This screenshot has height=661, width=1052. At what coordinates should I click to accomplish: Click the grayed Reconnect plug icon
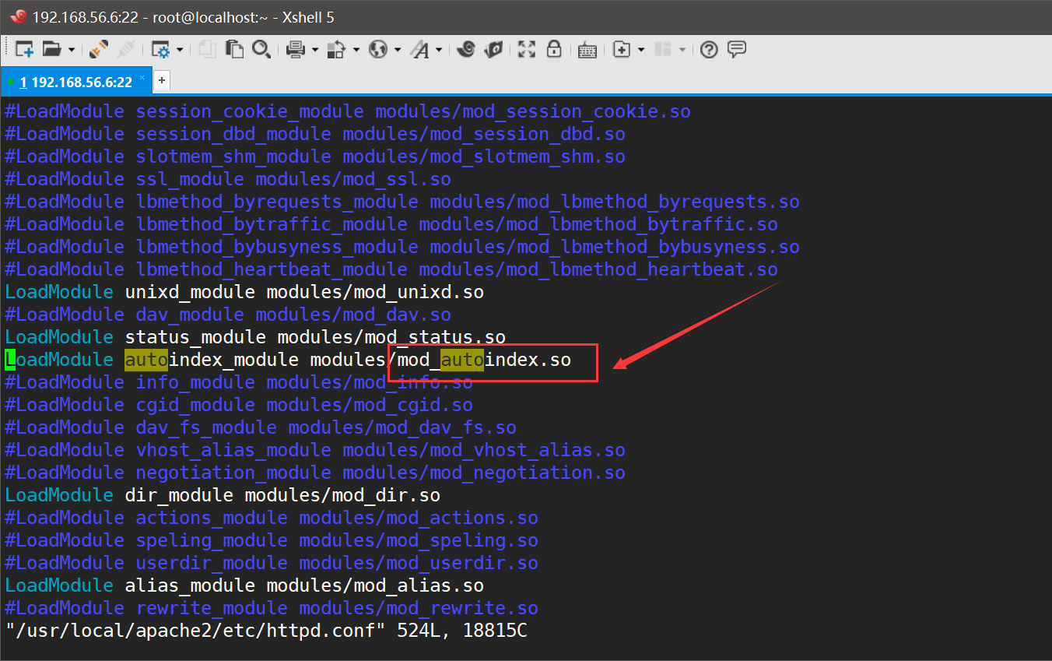pyautogui.click(x=125, y=50)
